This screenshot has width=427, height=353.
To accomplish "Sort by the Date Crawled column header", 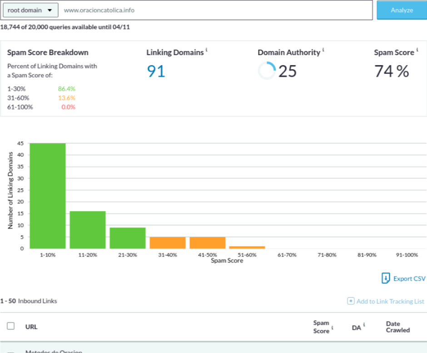I will point(397,327).
